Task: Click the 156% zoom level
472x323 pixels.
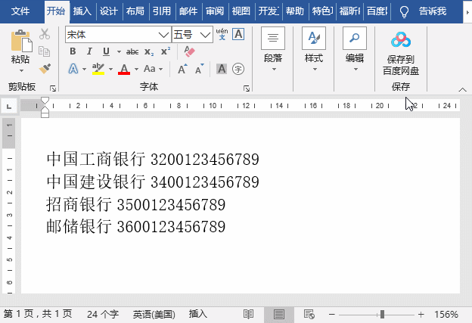Action: [446, 315]
